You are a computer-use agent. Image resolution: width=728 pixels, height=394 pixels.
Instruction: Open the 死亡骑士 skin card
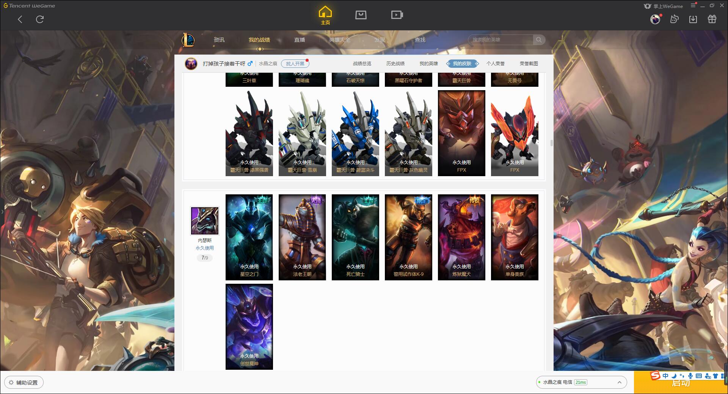tap(355, 237)
